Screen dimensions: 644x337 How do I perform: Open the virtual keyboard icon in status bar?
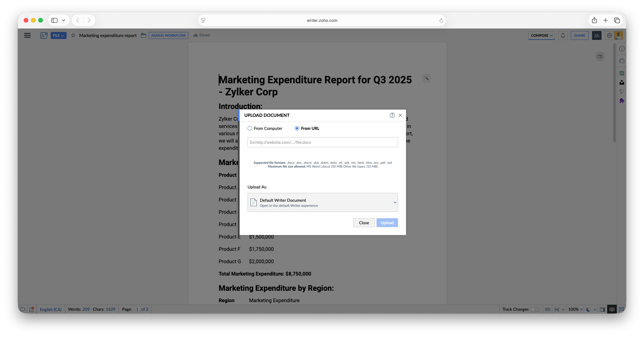pos(547,309)
